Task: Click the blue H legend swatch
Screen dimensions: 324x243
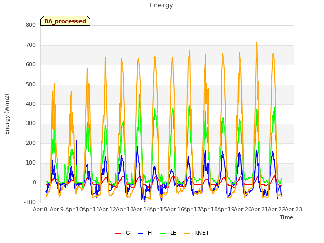Action: point(140,234)
